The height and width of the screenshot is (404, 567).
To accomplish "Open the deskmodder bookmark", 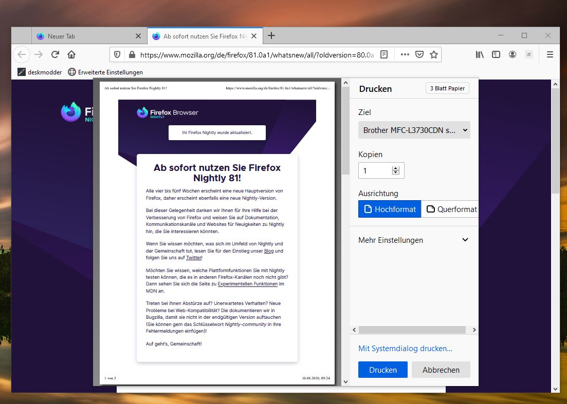I will pyautogui.click(x=40, y=72).
